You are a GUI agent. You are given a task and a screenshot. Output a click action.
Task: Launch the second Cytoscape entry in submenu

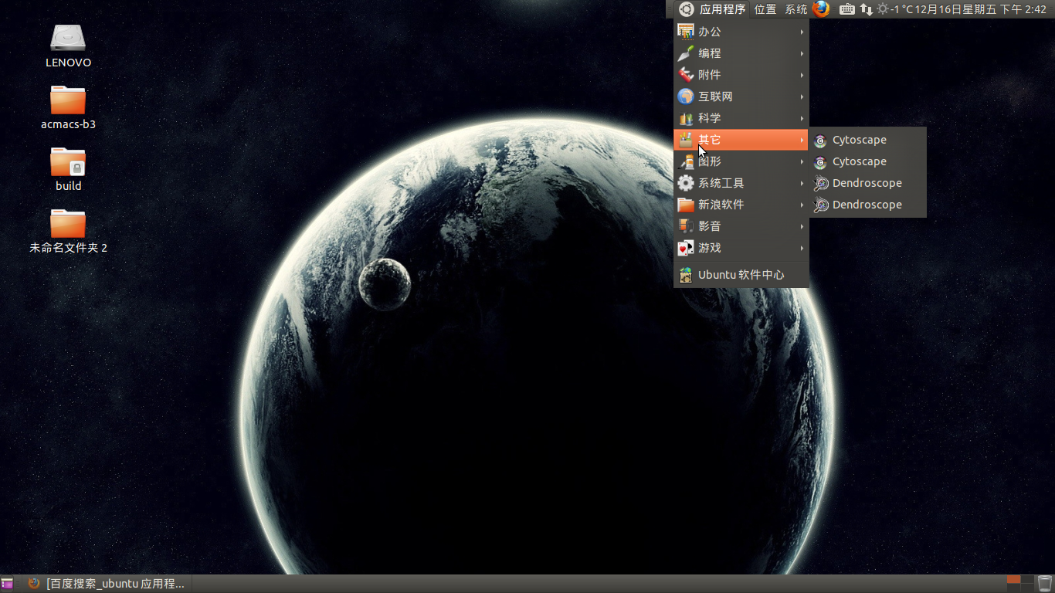[868, 161]
